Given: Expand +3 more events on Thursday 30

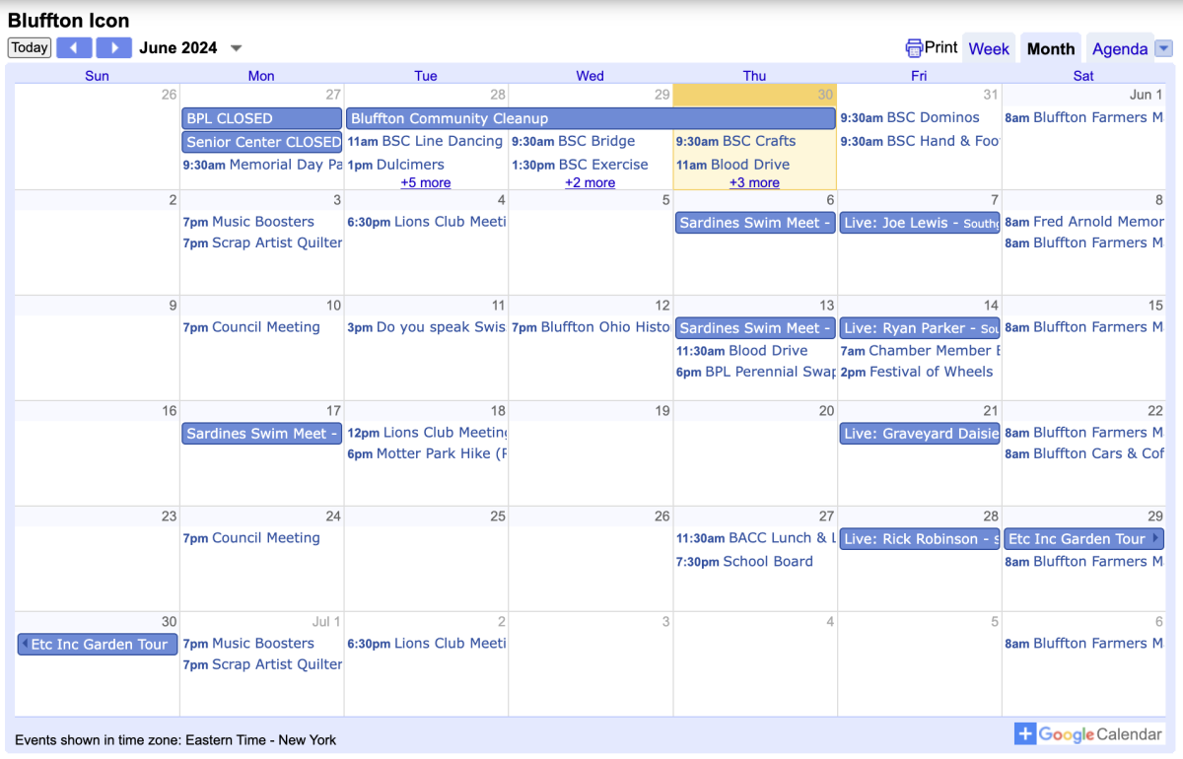Looking at the screenshot, I should coord(754,182).
